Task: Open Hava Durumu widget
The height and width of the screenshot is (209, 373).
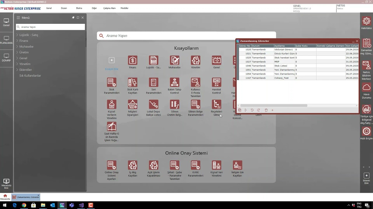Action: pos(367,87)
